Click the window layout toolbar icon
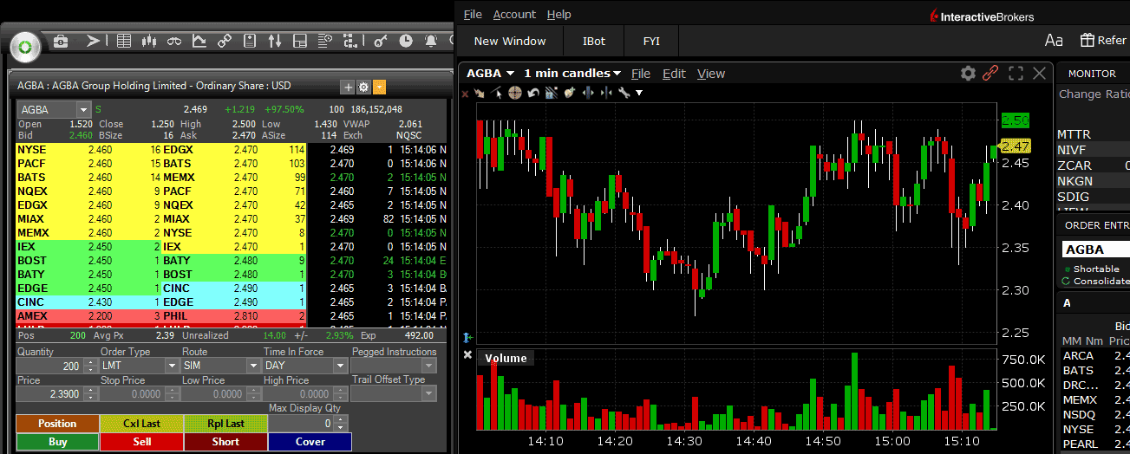1130x454 pixels. tap(300, 41)
